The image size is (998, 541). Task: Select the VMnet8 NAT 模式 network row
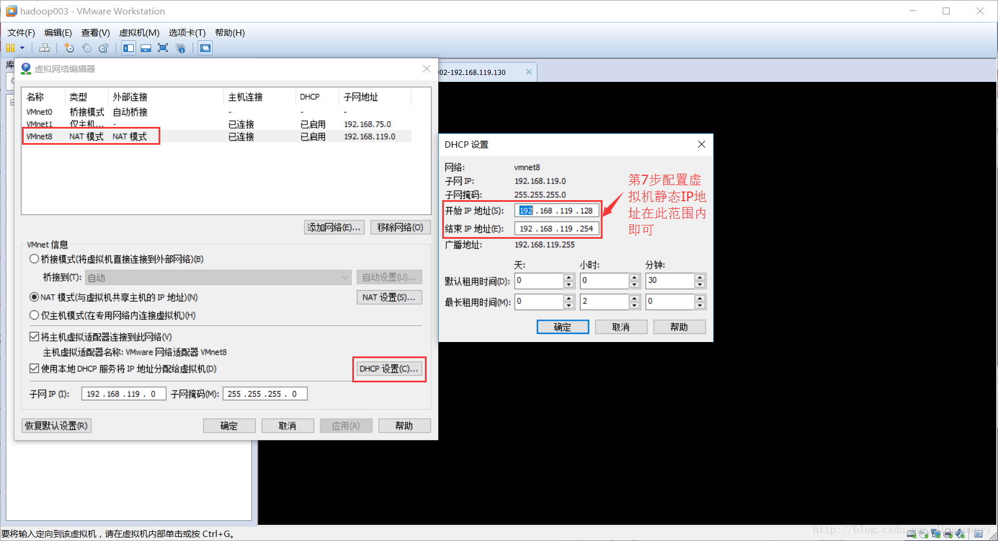point(216,137)
